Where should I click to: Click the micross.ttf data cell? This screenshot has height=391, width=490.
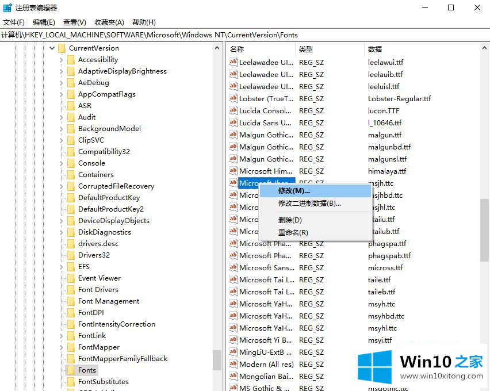(x=385, y=268)
